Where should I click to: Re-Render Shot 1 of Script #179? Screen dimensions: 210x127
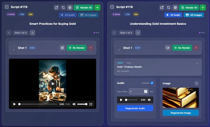pyautogui.click(x=77, y=48)
